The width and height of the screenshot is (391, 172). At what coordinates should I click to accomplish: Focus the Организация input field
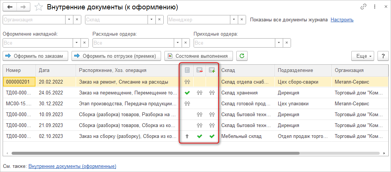[x=34, y=20]
